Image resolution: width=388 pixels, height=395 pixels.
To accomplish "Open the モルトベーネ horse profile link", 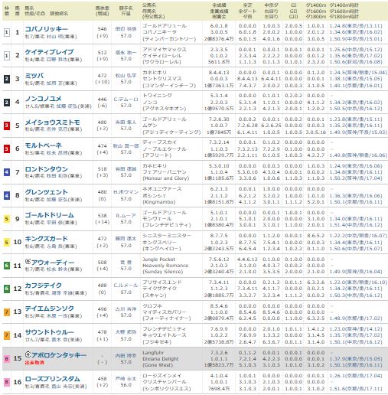I will point(44,145).
